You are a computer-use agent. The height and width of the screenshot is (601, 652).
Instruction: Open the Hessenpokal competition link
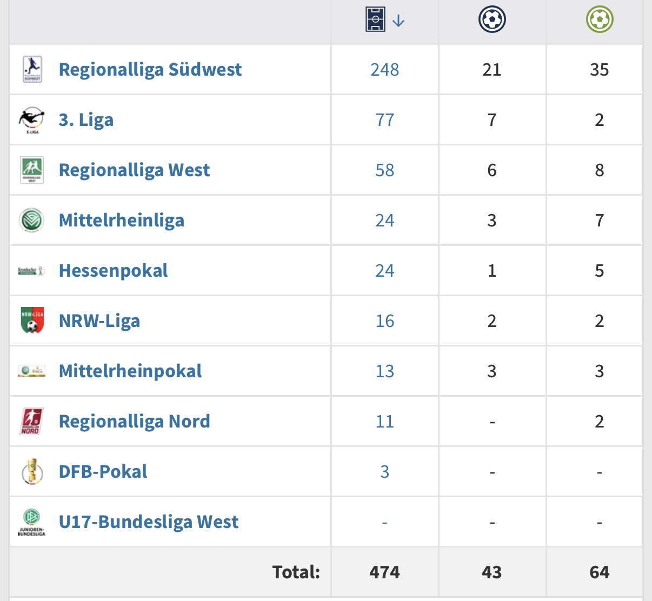click(113, 270)
